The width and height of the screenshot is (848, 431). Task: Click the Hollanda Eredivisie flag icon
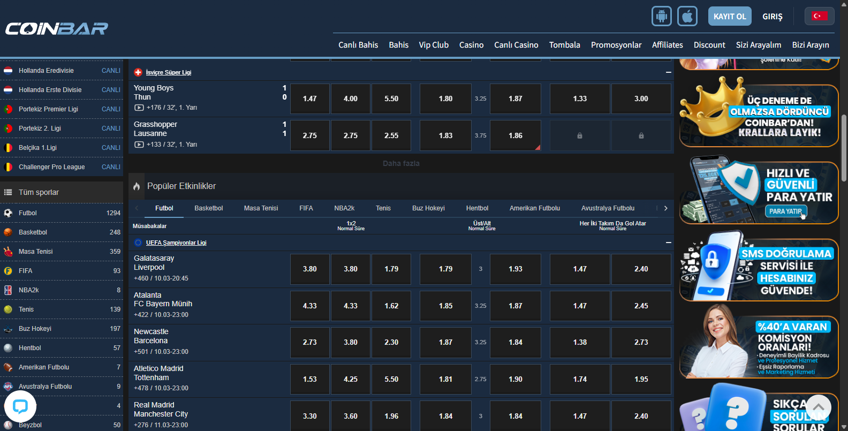click(8, 71)
